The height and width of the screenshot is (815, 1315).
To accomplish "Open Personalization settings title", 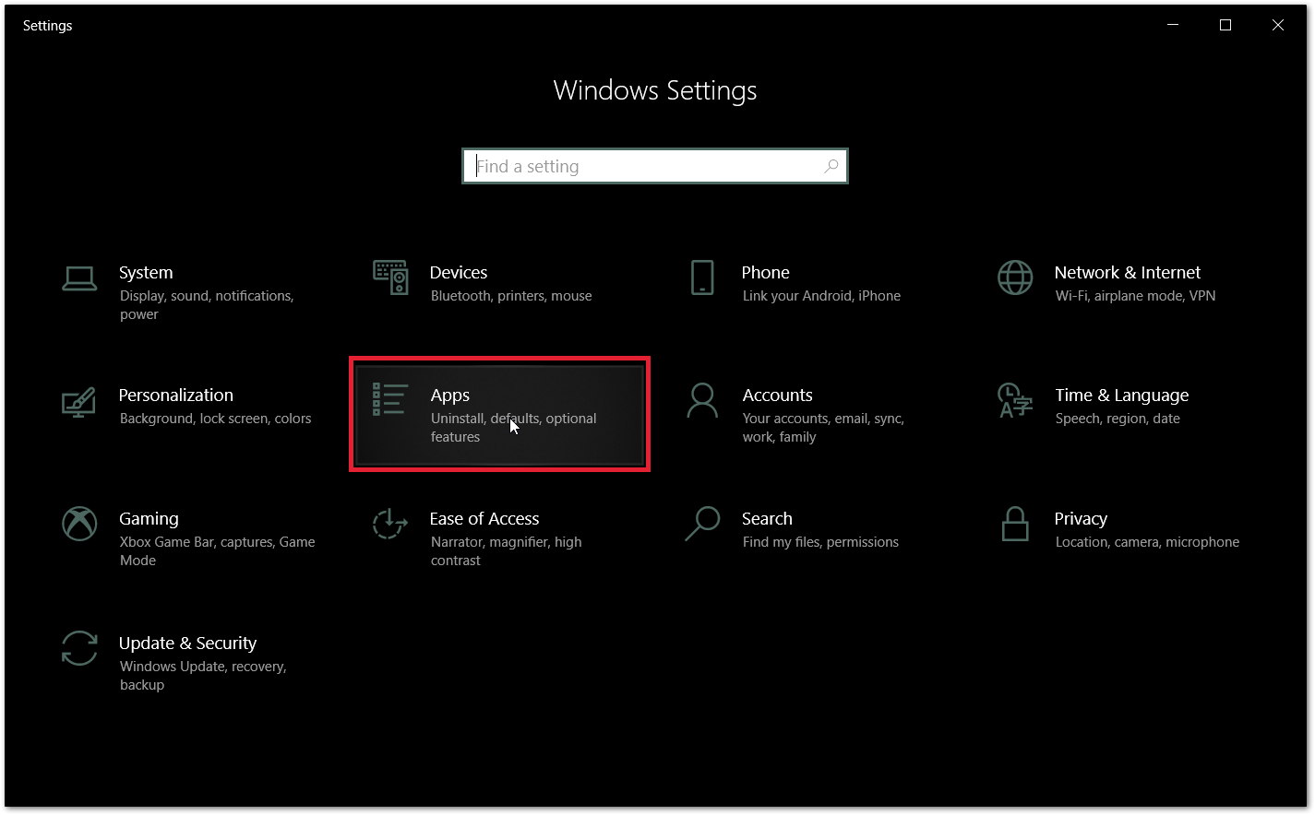I will (x=176, y=395).
